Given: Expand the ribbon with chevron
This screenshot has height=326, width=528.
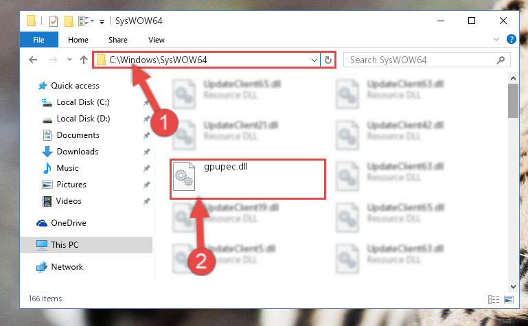Looking at the screenshot, I should [496, 39].
